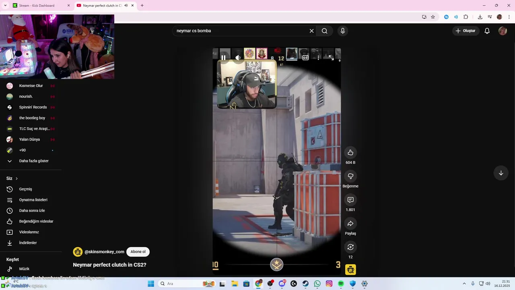
Task: Mute the Shorts video volume
Action: click(238, 58)
